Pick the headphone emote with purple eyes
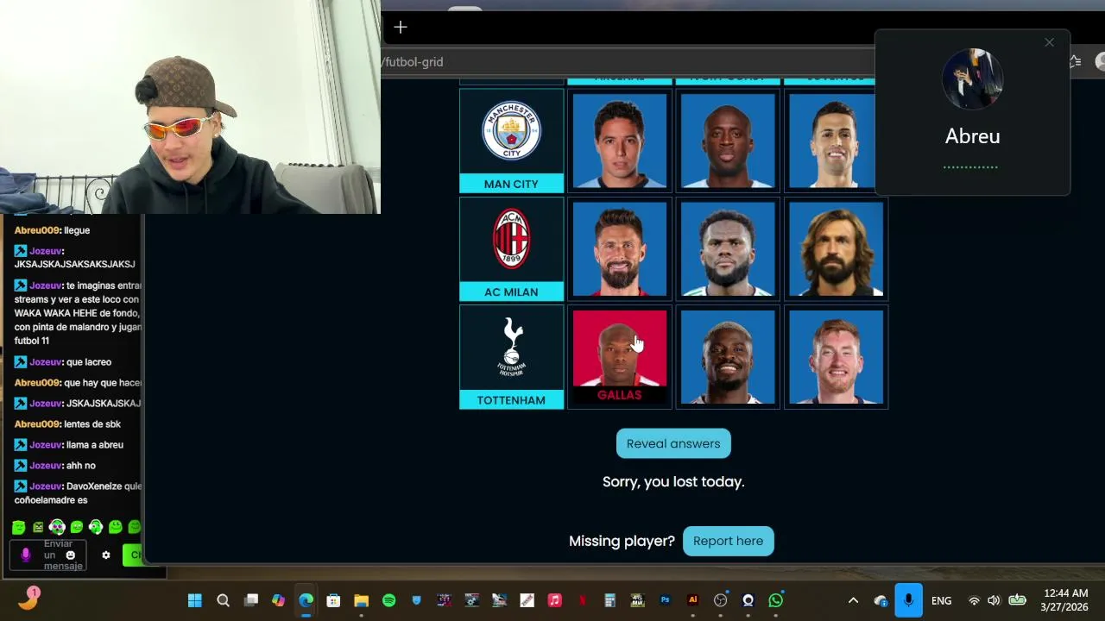Image resolution: width=1105 pixels, height=621 pixels. (57, 527)
